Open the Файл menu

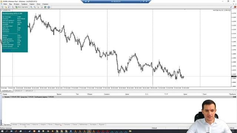tap(5, 4)
